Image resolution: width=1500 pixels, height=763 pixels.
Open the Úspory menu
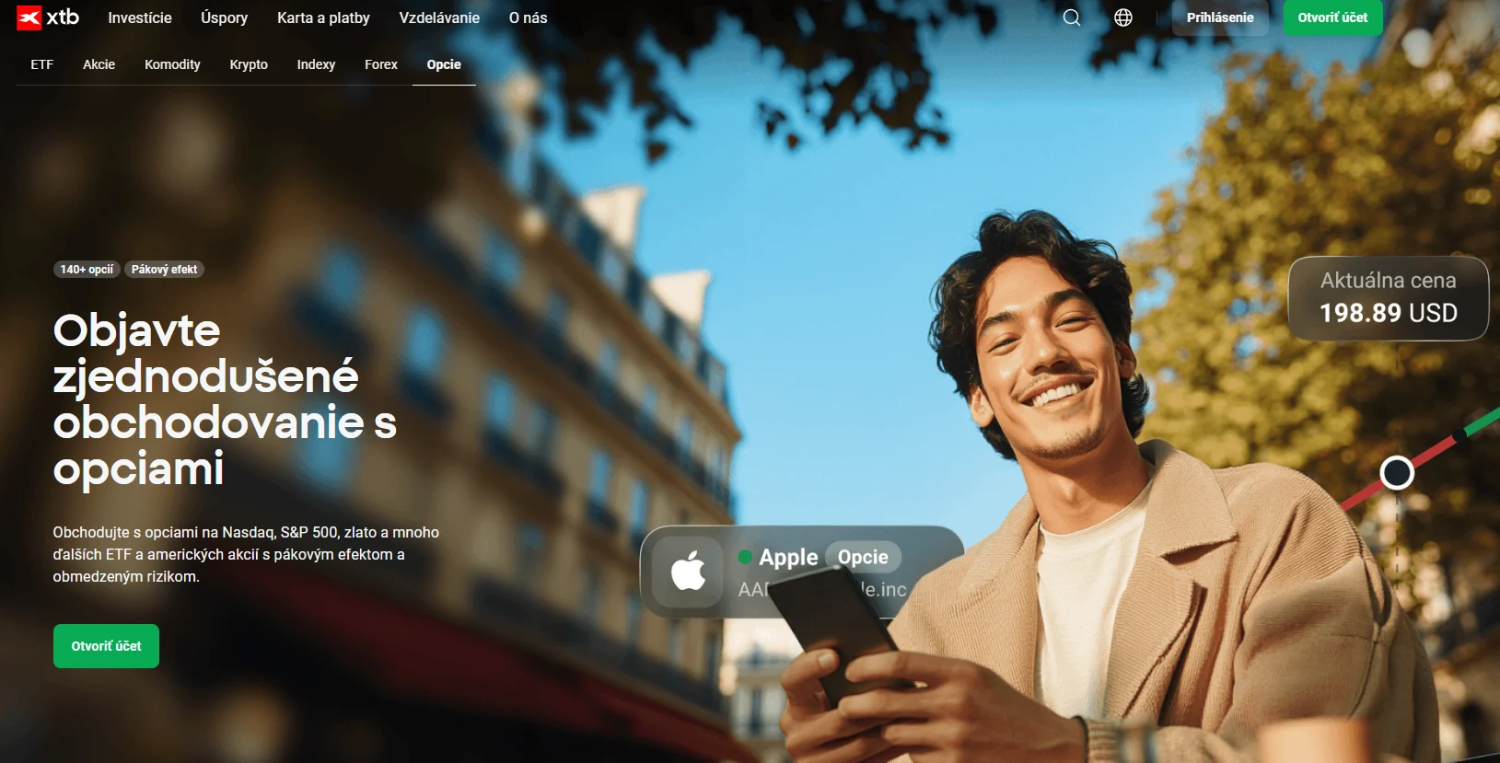pyautogui.click(x=225, y=17)
